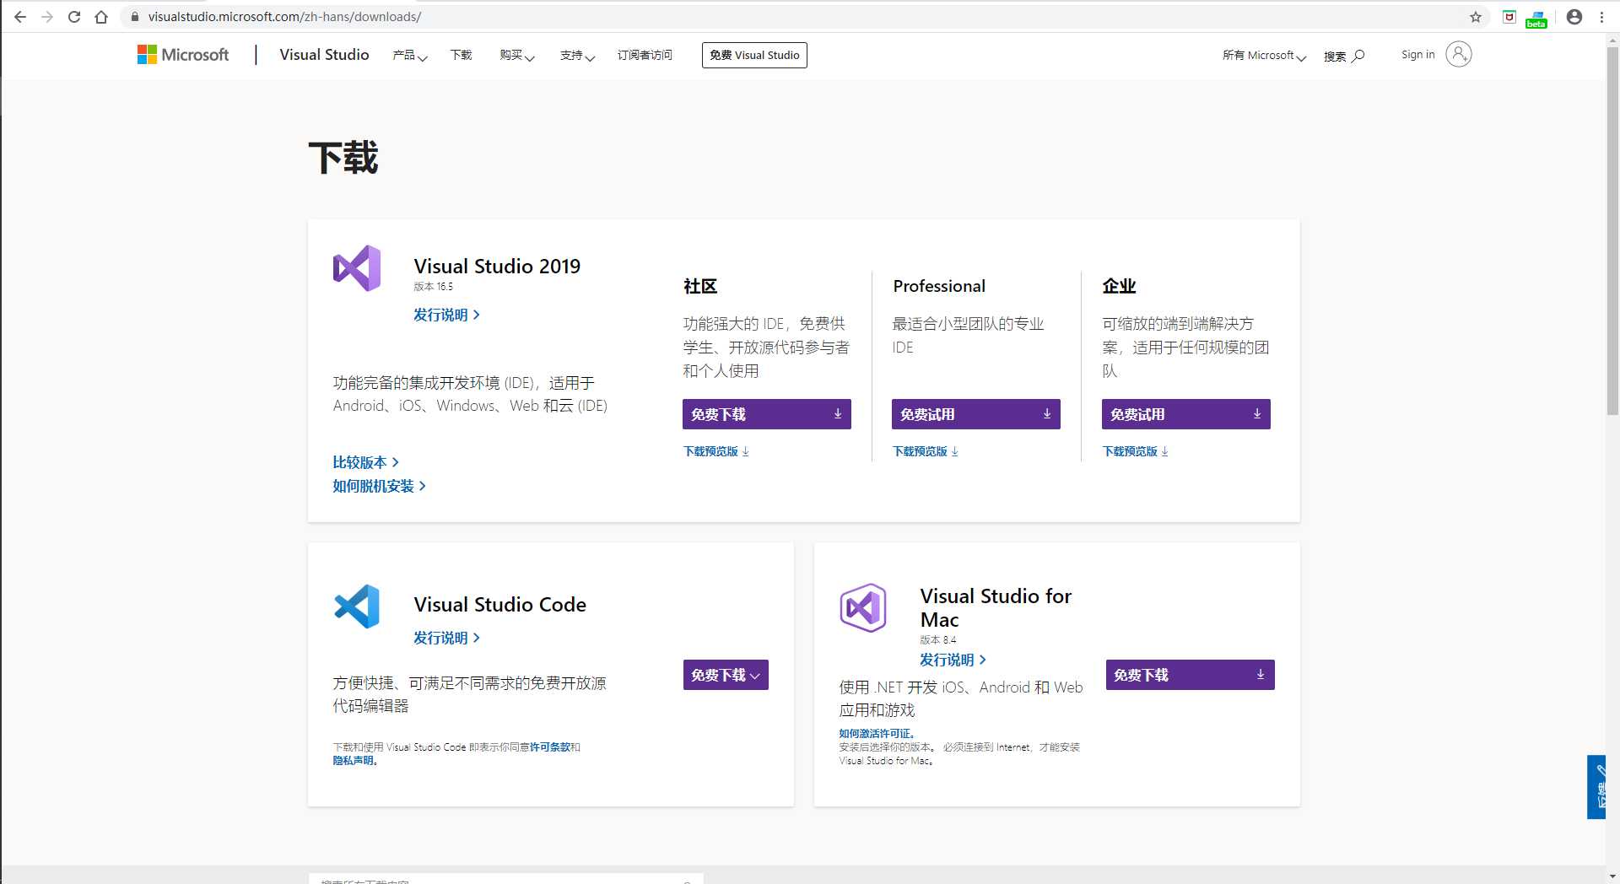Click the 如何脱机安装 link
This screenshot has width=1620, height=884.
click(x=379, y=486)
